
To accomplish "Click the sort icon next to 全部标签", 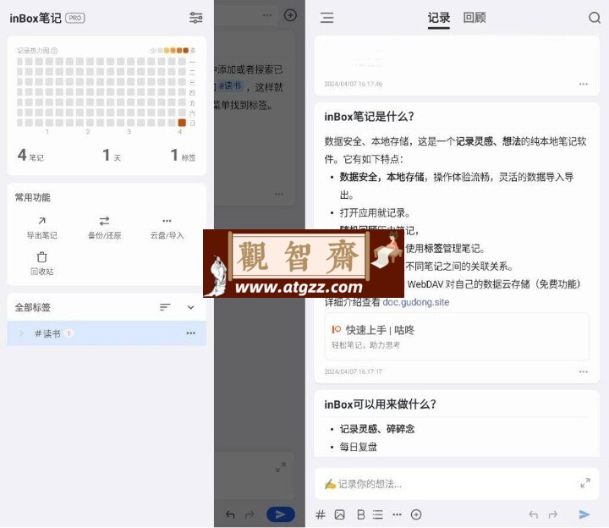I will (165, 307).
